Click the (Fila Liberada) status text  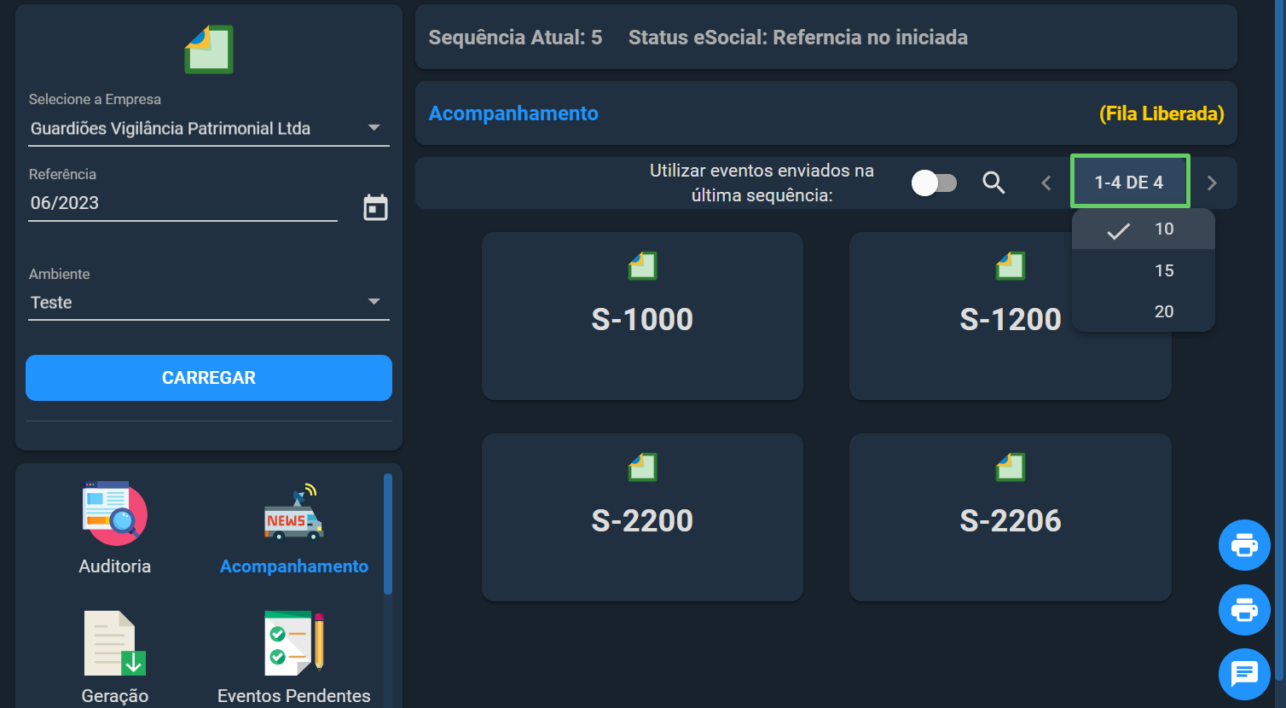[1161, 113]
